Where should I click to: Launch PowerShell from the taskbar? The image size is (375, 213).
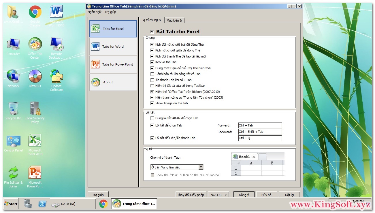pyautogui.click(x=43, y=204)
